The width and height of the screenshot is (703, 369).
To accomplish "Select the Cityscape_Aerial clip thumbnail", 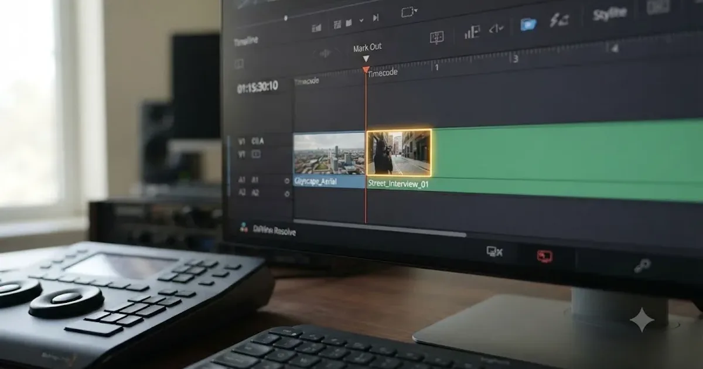I will coord(329,153).
